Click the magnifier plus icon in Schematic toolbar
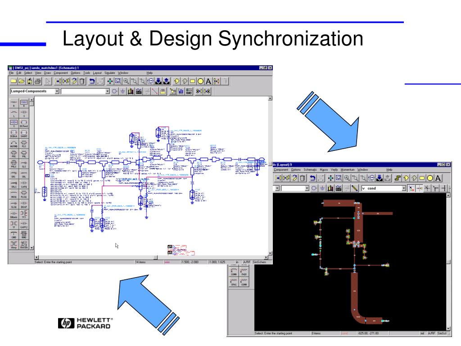Viewport: 461px width, 346px height. [126, 81]
